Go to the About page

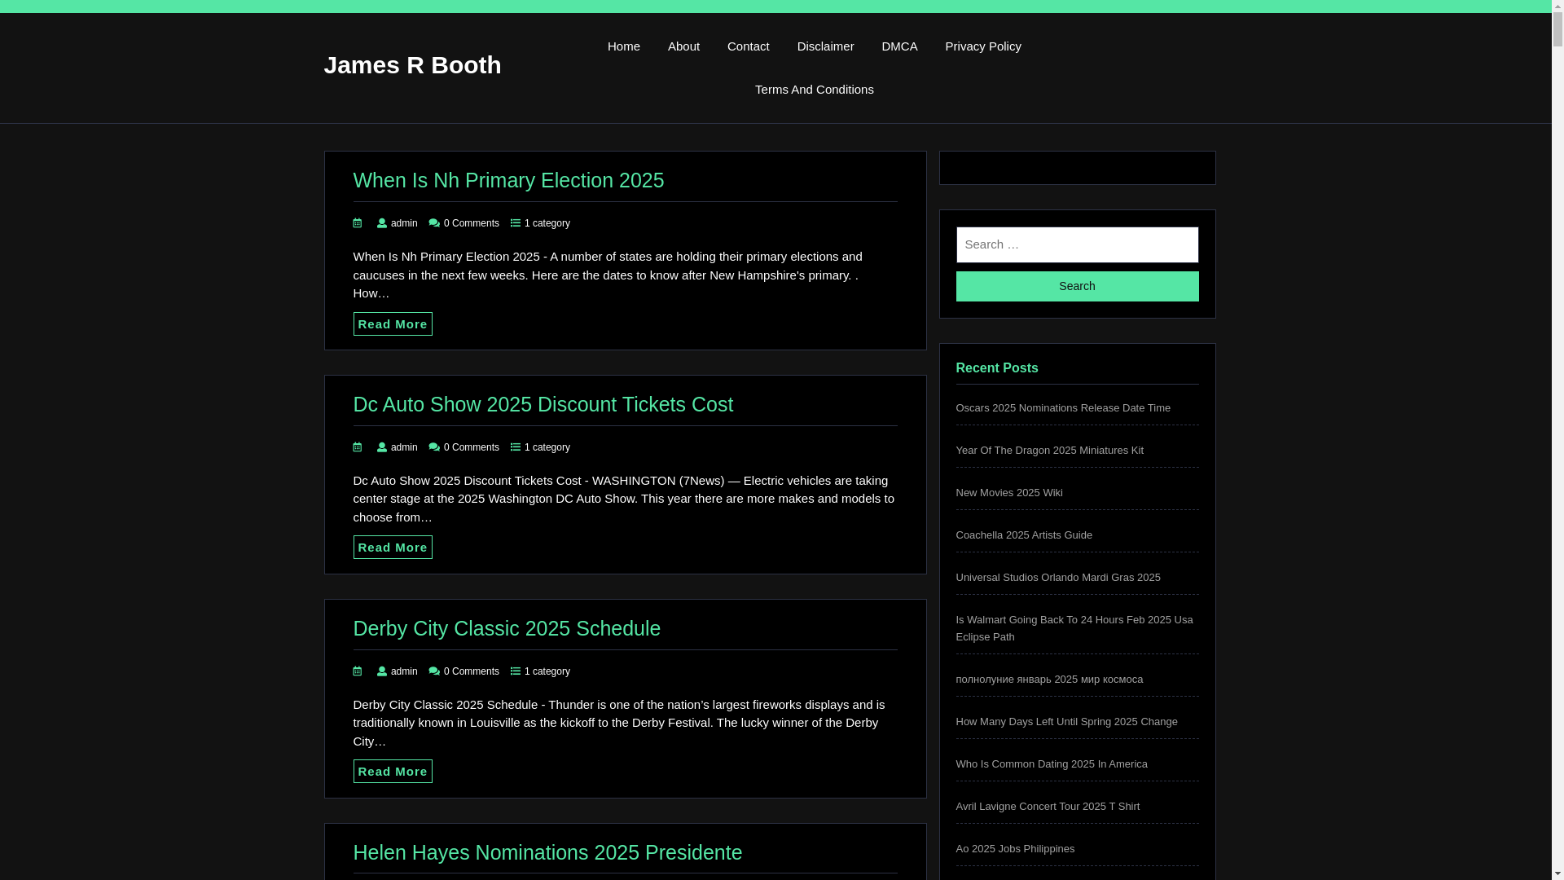(683, 46)
